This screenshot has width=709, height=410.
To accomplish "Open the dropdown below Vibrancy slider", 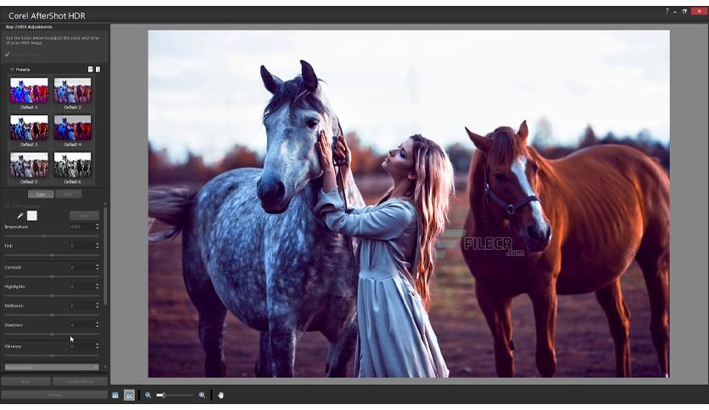I will click(52, 368).
